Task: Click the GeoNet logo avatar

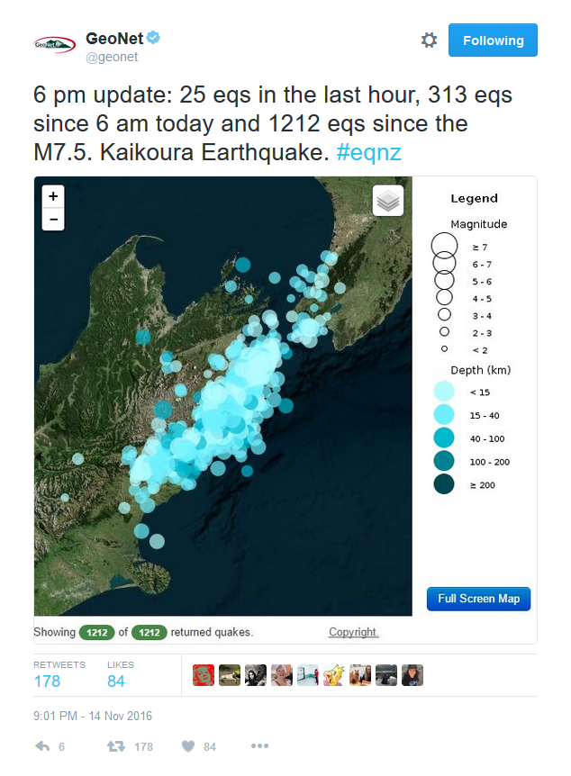Action: [x=54, y=44]
